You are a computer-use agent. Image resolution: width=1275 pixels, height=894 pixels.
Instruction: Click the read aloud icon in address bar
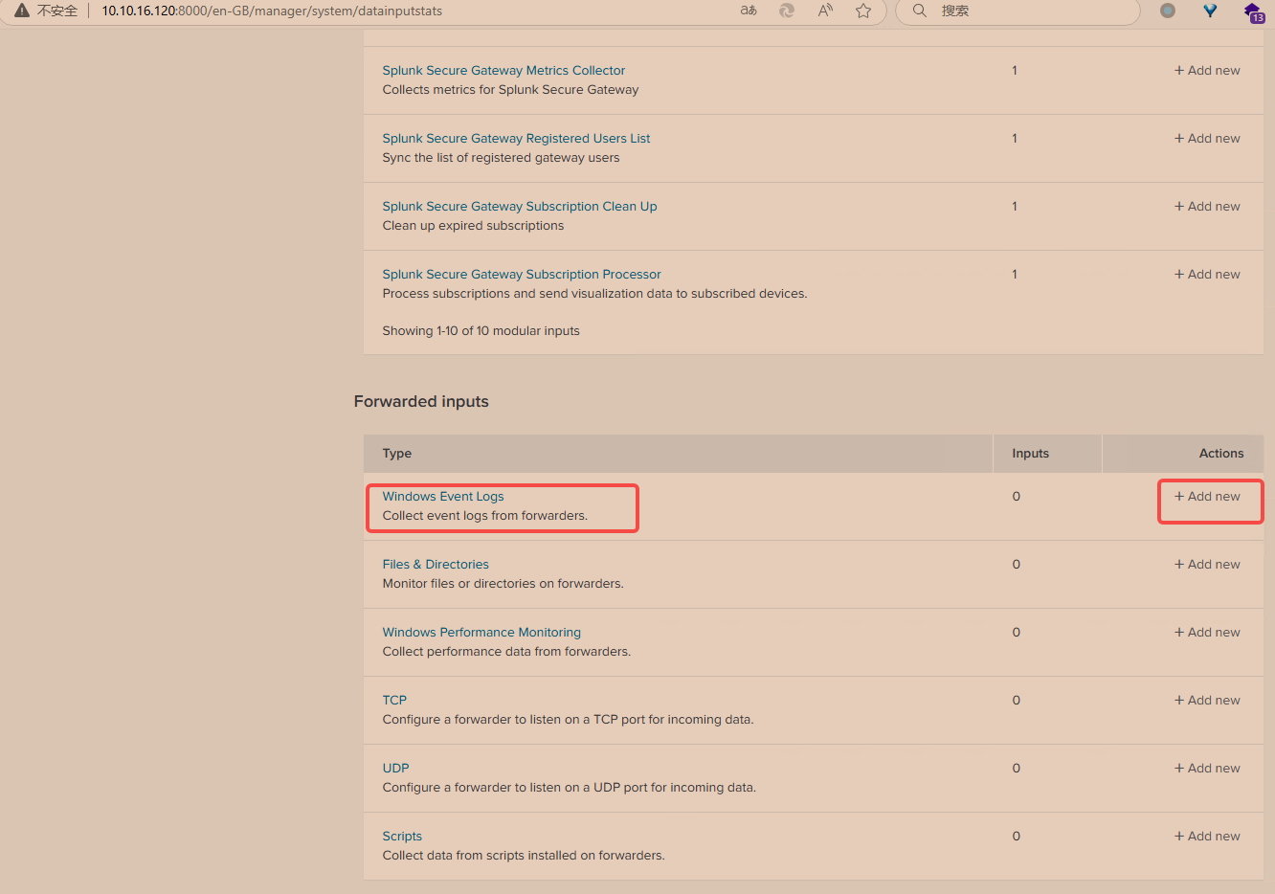(825, 11)
